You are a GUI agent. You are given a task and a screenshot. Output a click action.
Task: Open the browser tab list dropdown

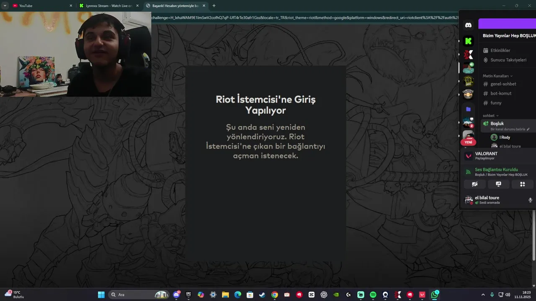point(5,6)
